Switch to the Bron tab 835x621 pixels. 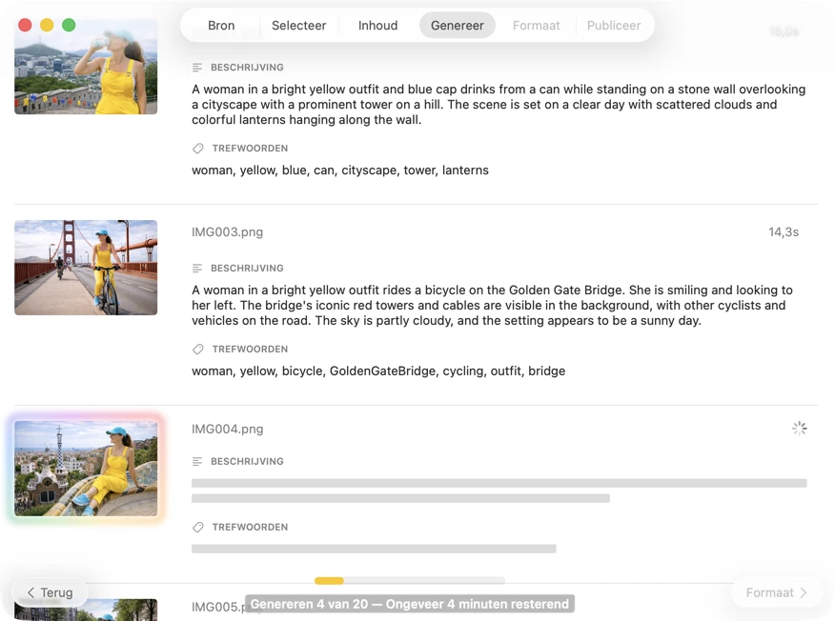point(221,26)
